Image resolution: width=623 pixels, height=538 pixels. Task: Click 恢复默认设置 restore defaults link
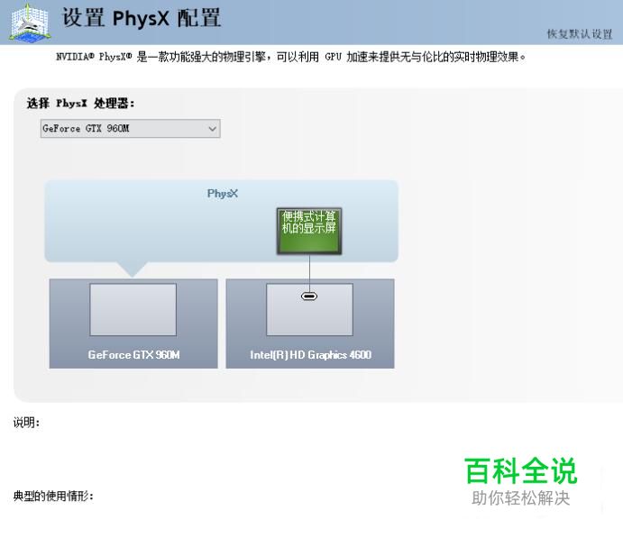coord(580,34)
